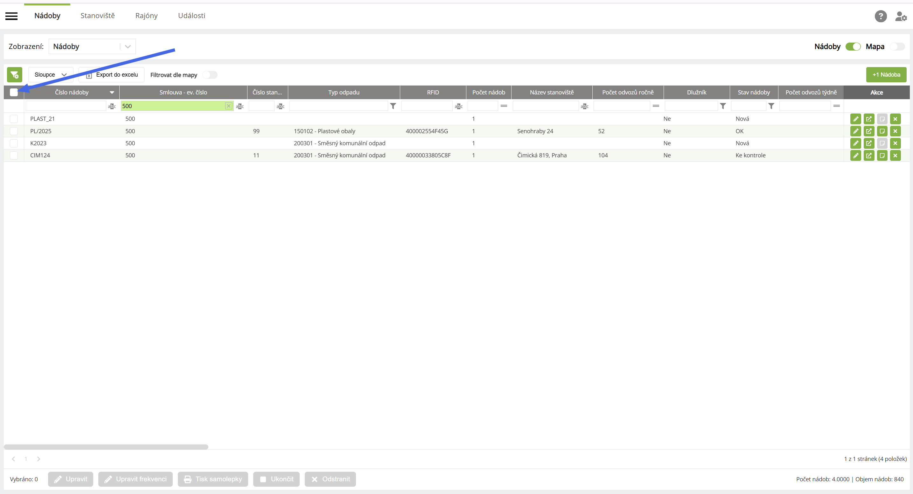913x494 pixels.
Task: Open Typ odpadu column filter funnel
Action: point(393,106)
